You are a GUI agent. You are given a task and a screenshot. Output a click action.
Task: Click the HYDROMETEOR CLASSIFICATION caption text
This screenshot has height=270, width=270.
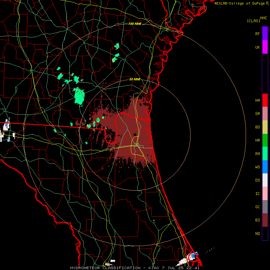(105, 268)
